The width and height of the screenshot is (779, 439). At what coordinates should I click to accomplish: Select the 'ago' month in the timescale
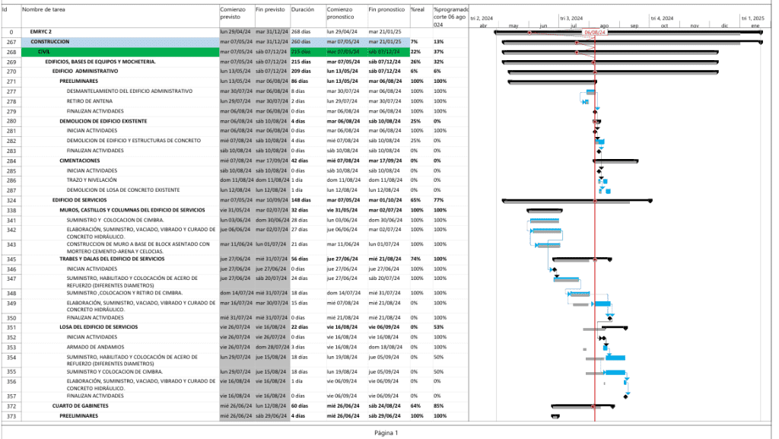pyautogui.click(x=604, y=26)
